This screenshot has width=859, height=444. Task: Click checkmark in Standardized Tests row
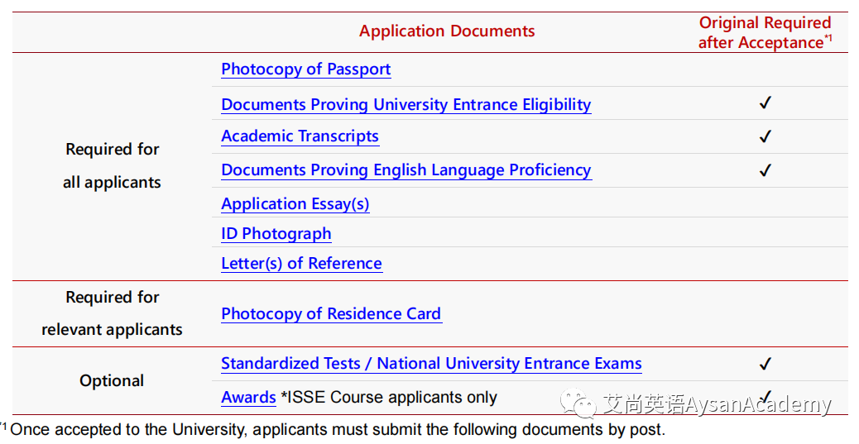[765, 364]
